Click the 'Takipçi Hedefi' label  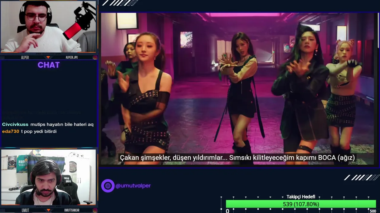tap(301, 197)
